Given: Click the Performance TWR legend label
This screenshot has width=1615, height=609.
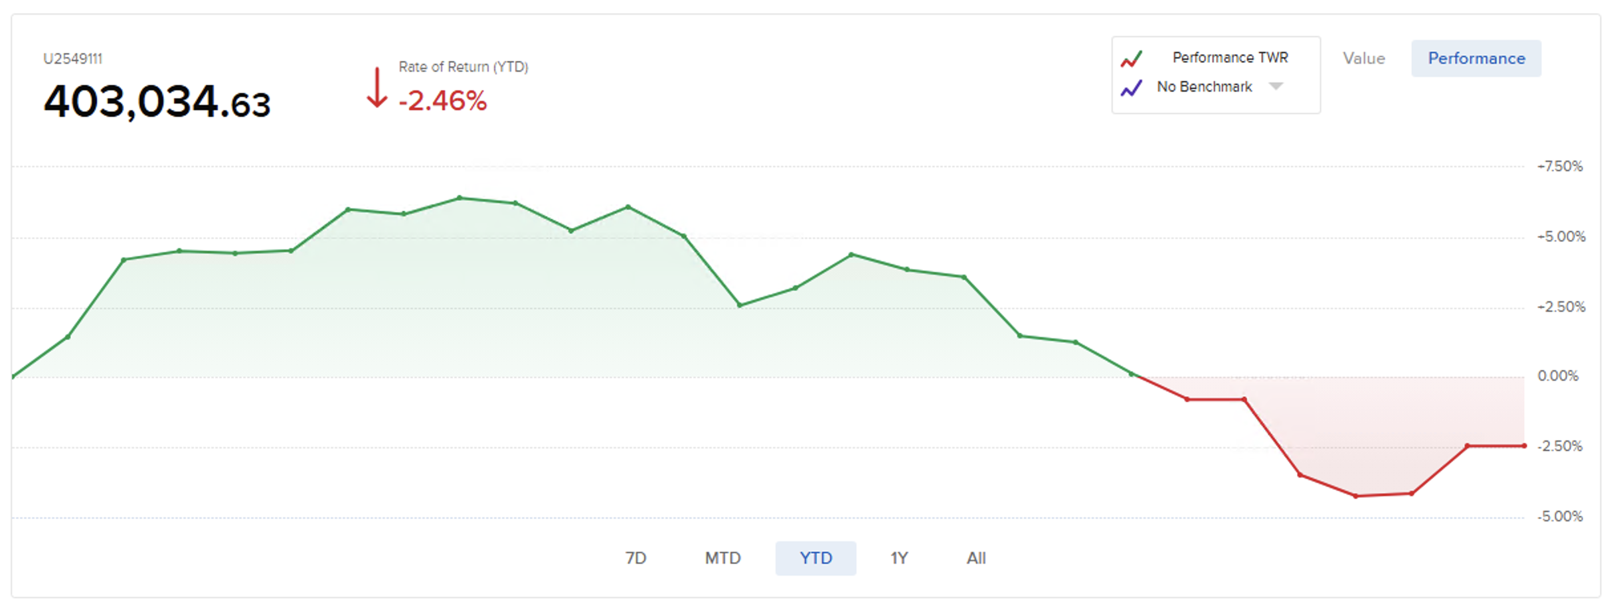Looking at the screenshot, I should (x=1230, y=58).
